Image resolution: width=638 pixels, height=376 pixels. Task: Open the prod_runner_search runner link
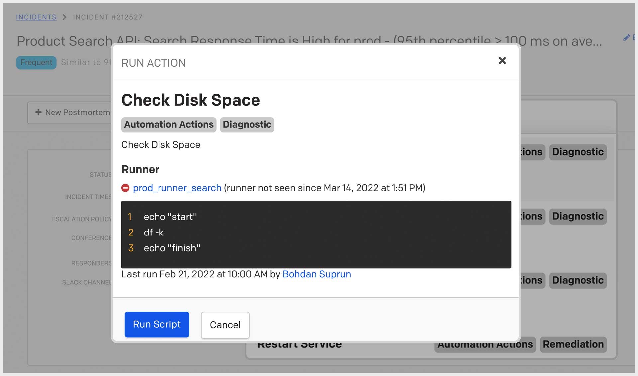pos(177,188)
